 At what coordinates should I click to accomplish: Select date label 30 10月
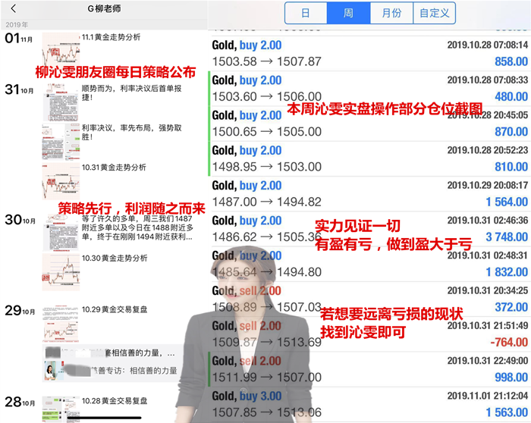20,220
